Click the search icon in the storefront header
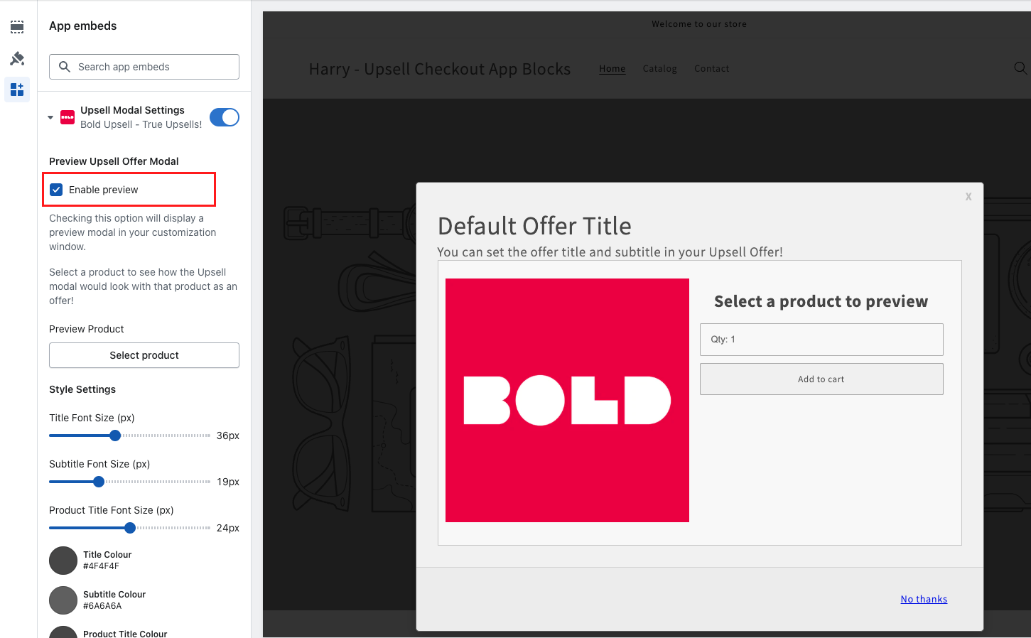The width and height of the screenshot is (1031, 638). (x=1020, y=68)
